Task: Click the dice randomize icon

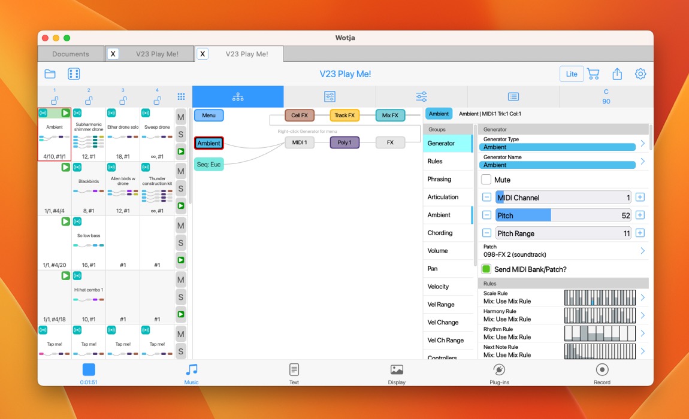Action: pos(74,74)
